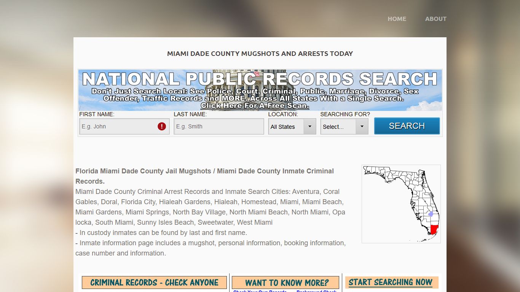Screen dimensions: 520x292
Task: Open the ABOUT navigation link
Action: (x=436, y=19)
